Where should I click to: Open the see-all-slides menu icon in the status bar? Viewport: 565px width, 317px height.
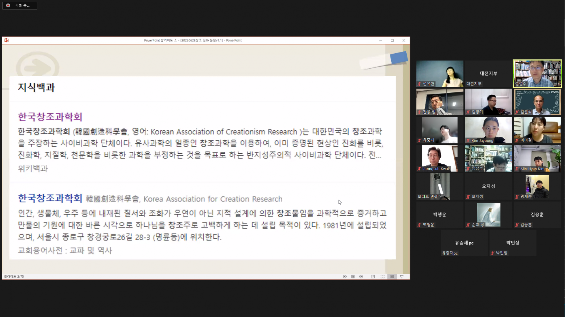point(353,277)
